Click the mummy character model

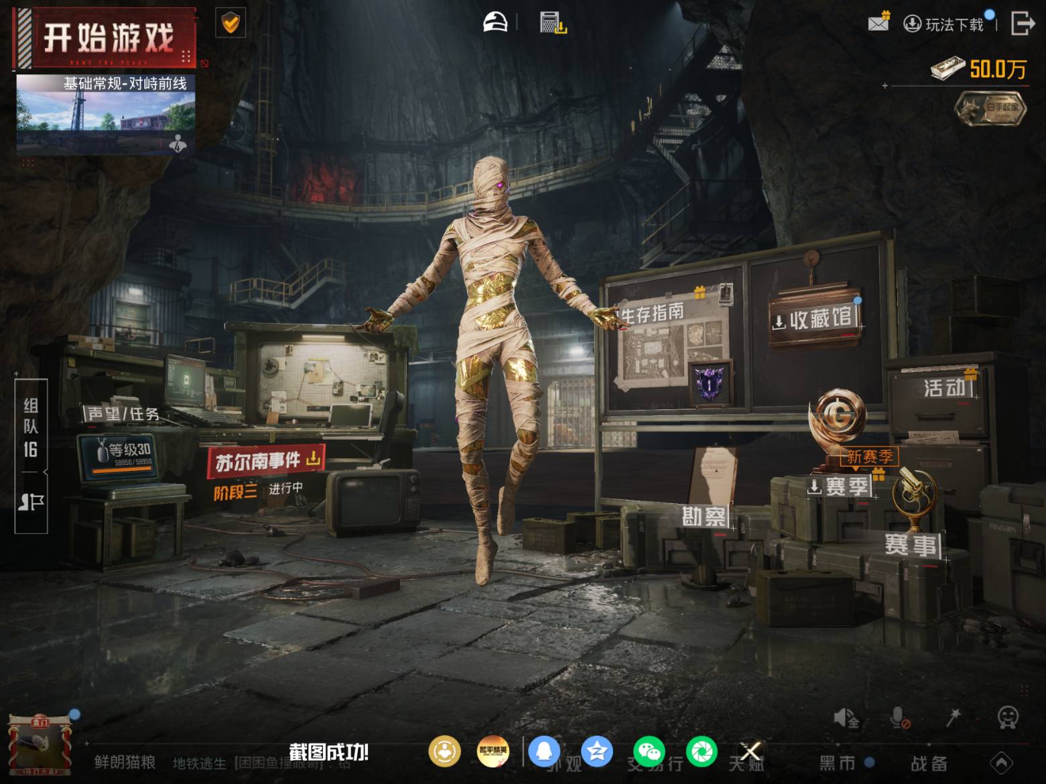click(x=496, y=369)
